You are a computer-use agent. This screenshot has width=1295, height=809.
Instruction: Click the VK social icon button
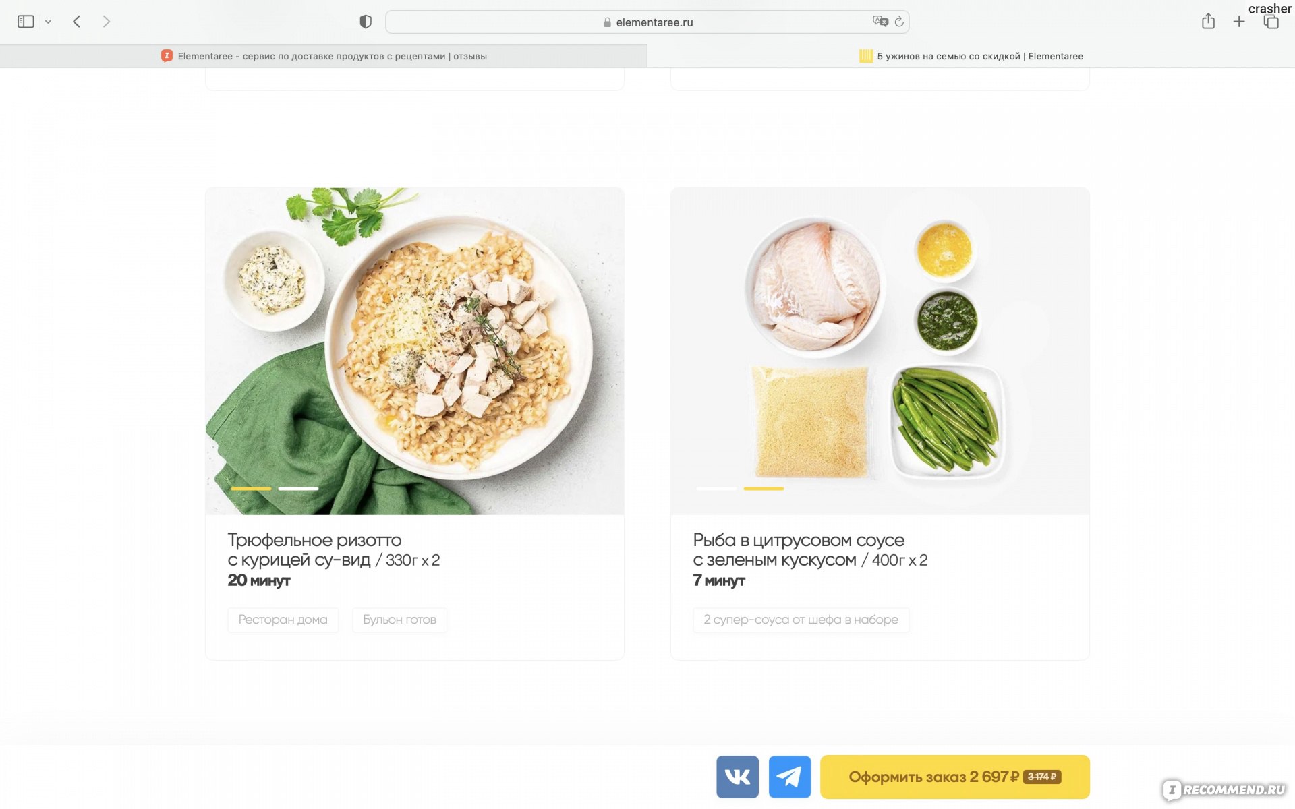pos(737,775)
